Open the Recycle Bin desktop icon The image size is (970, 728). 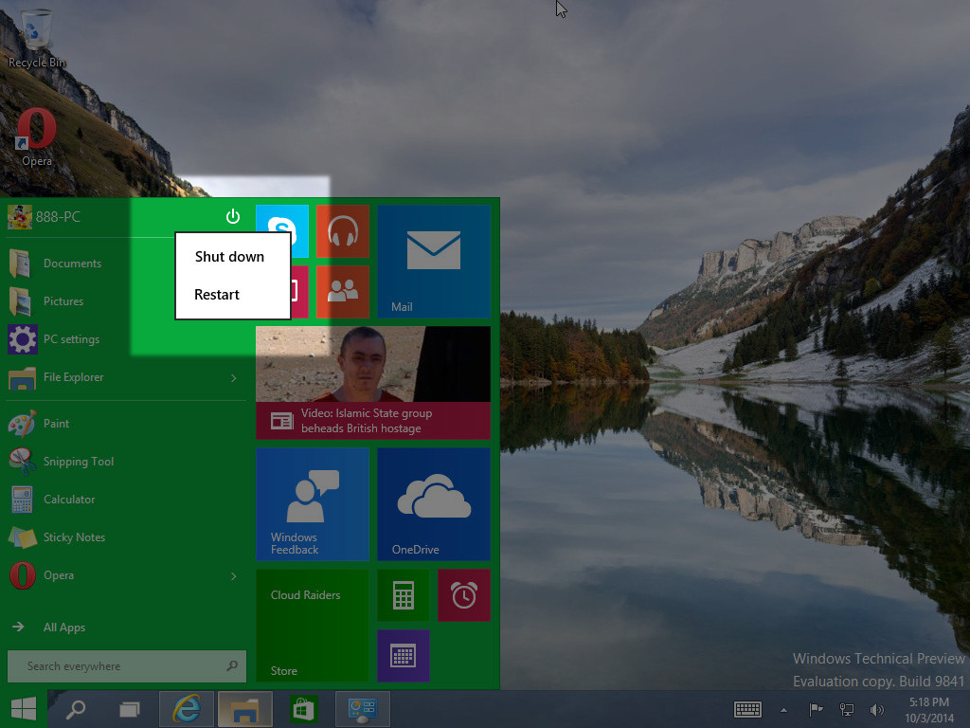(x=36, y=38)
